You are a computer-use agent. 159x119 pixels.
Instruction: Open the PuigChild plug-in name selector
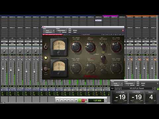(x=49, y=32)
